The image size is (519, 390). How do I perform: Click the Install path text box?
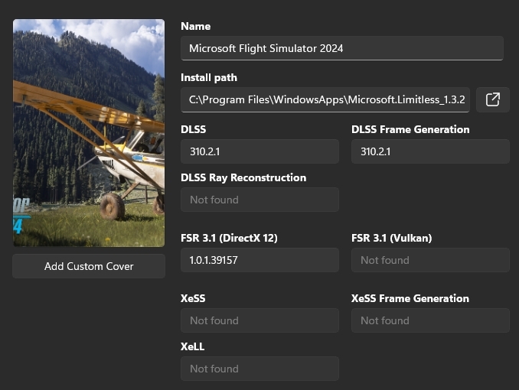pos(325,99)
